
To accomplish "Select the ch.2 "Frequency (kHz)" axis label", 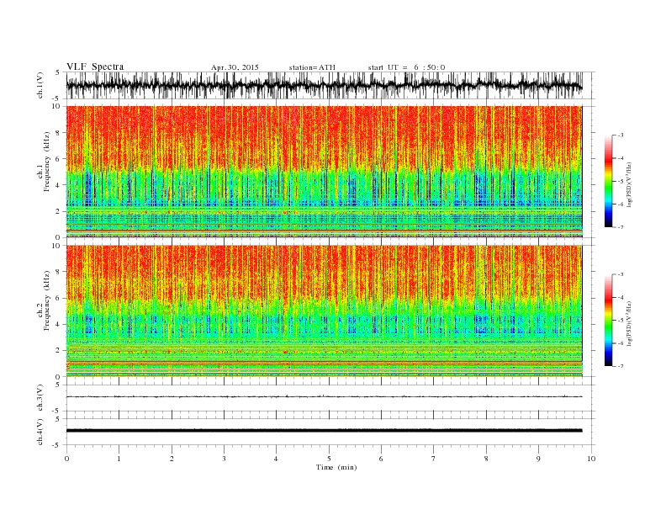I will (x=48, y=300).
